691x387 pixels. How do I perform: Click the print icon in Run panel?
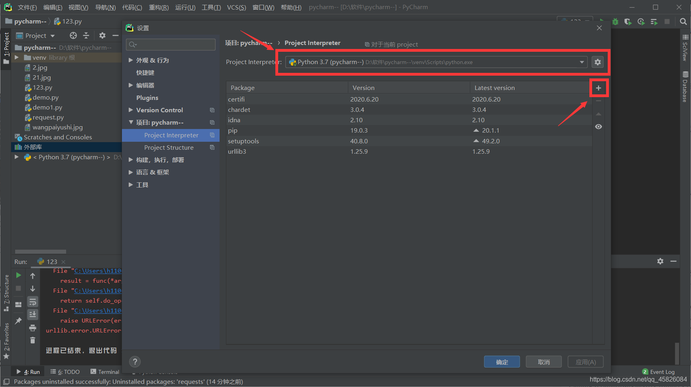coord(33,328)
